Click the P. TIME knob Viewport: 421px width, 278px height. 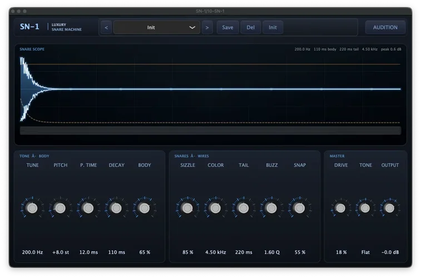pos(88,208)
